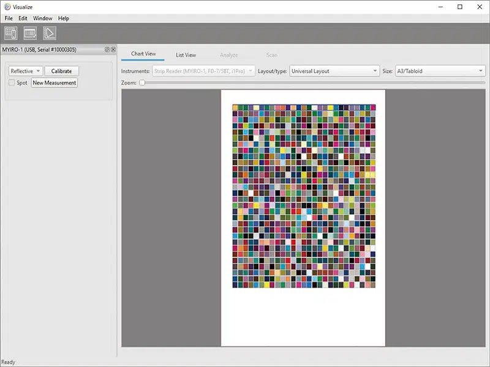Open the gamut plot icon in toolbar
490x367 pixels.
click(x=50, y=33)
